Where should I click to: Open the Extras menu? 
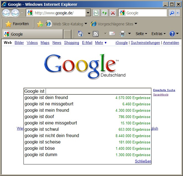(158, 34)
